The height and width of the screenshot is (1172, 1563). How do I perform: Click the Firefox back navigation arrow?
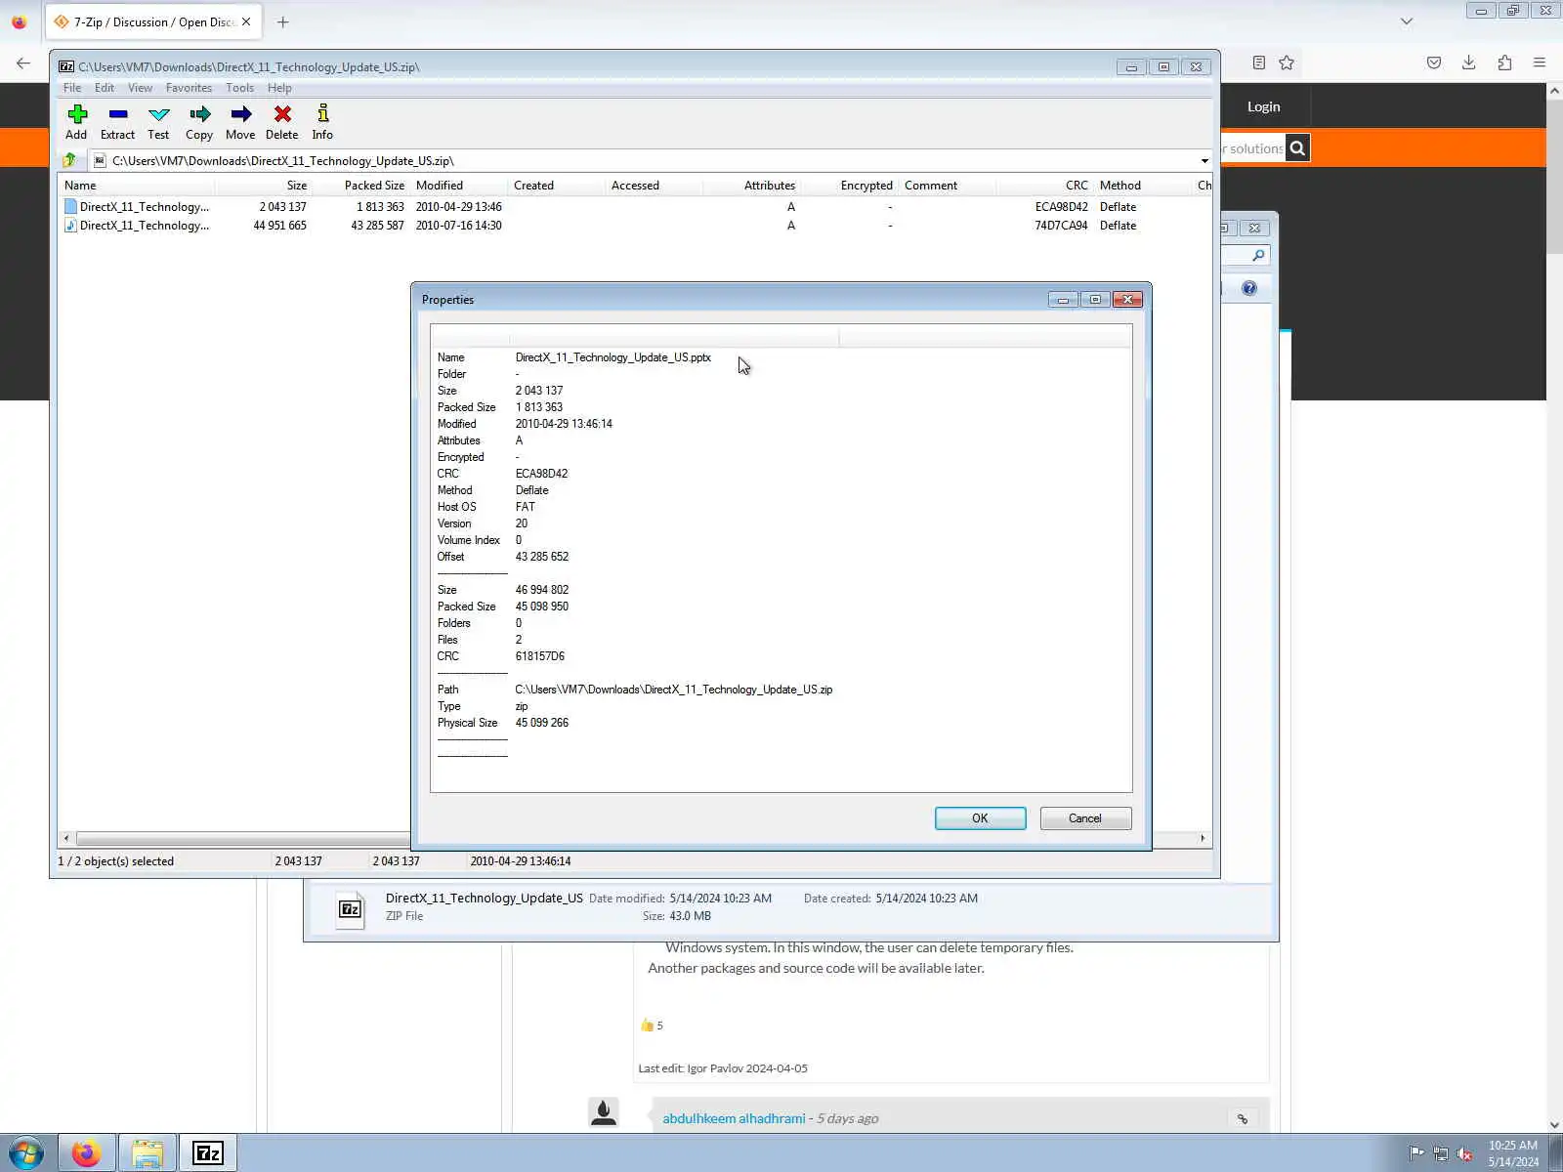point(23,63)
